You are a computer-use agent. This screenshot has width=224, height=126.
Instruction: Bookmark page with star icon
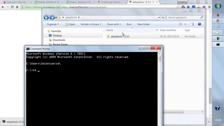pos(177,7)
